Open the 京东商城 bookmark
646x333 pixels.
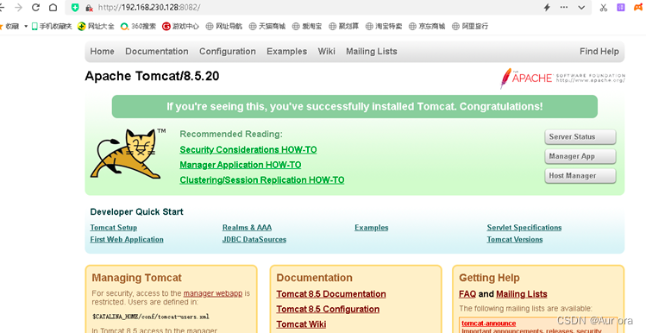[427, 27]
